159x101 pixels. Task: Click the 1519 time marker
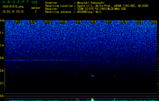coord(139,22)
